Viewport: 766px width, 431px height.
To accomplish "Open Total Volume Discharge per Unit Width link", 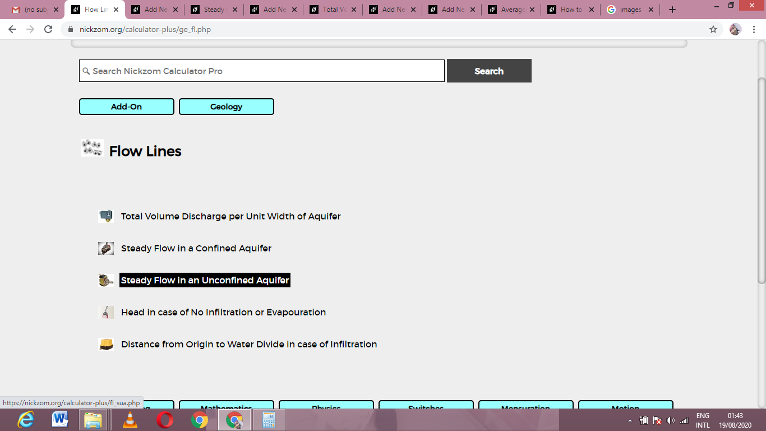I will pos(231,216).
